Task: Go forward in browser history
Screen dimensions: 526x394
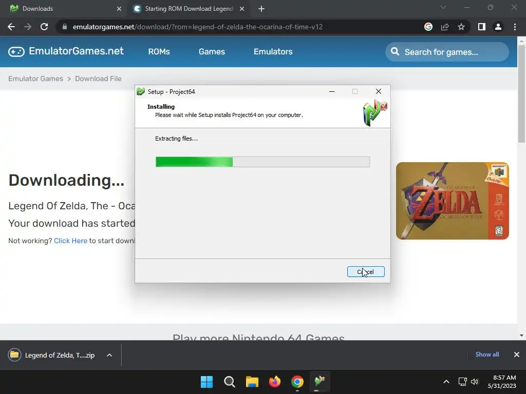Action: (28, 27)
